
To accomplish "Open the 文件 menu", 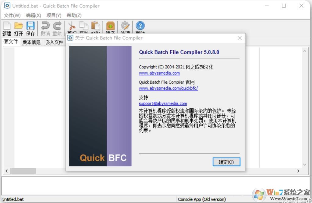I will [12, 15].
